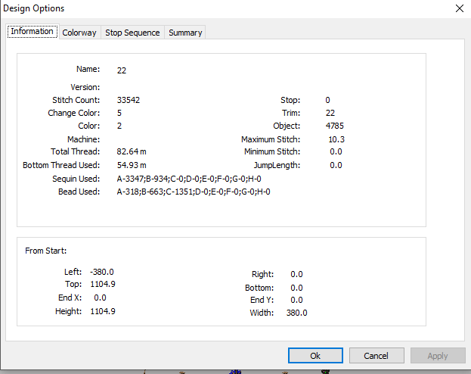471x374 pixels.
Task: Click the Stop value 0
Action: tap(327, 100)
